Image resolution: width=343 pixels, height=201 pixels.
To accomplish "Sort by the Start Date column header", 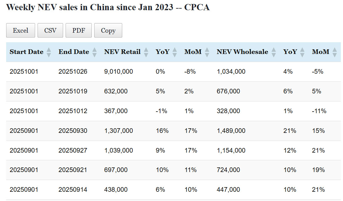I will click(x=26, y=52).
